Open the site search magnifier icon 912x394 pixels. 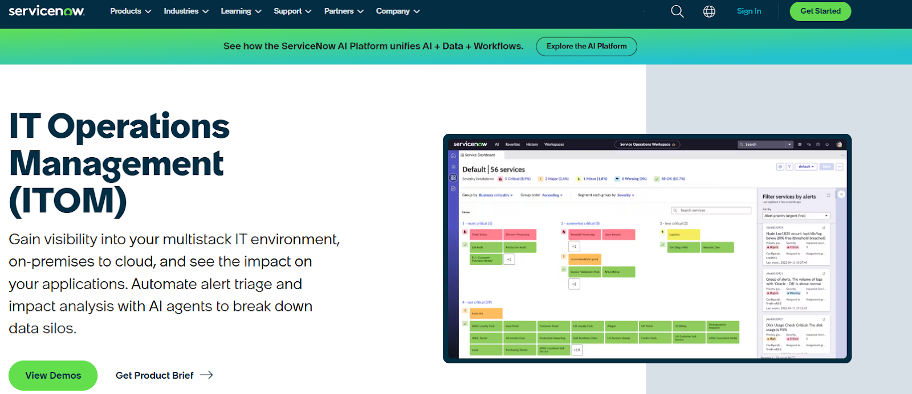677,11
